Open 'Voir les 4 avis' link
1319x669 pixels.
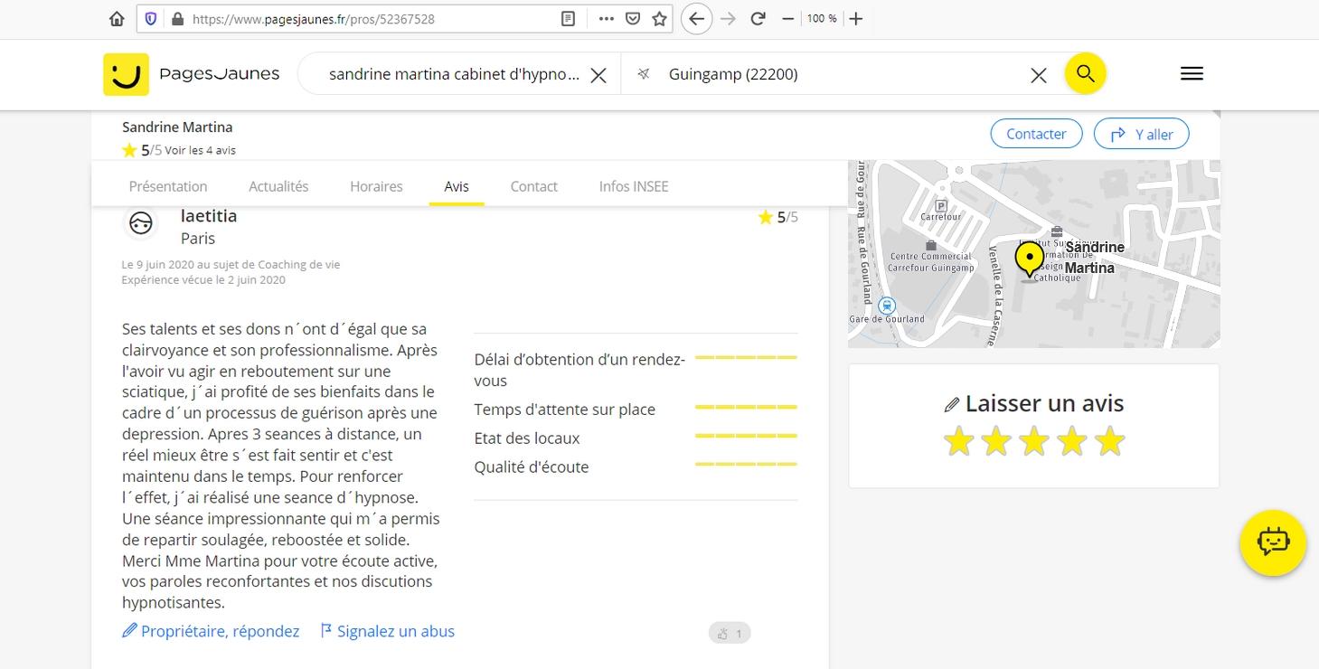tap(200, 151)
